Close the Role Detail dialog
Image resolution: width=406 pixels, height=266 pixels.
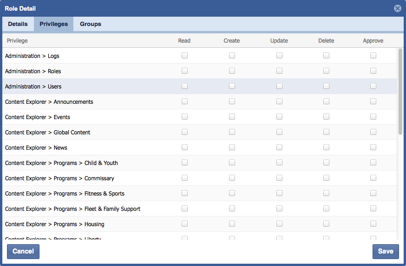click(397, 8)
